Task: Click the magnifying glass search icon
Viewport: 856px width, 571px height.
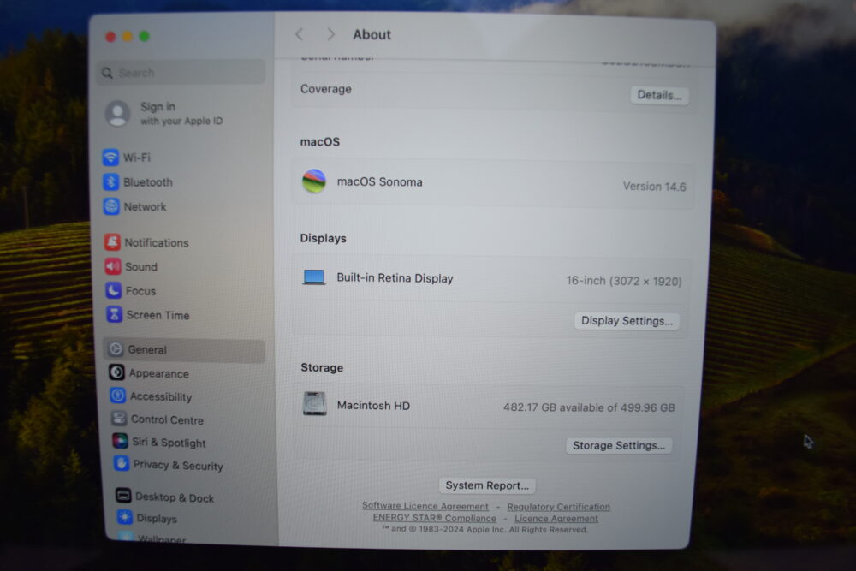Action: pos(107,73)
